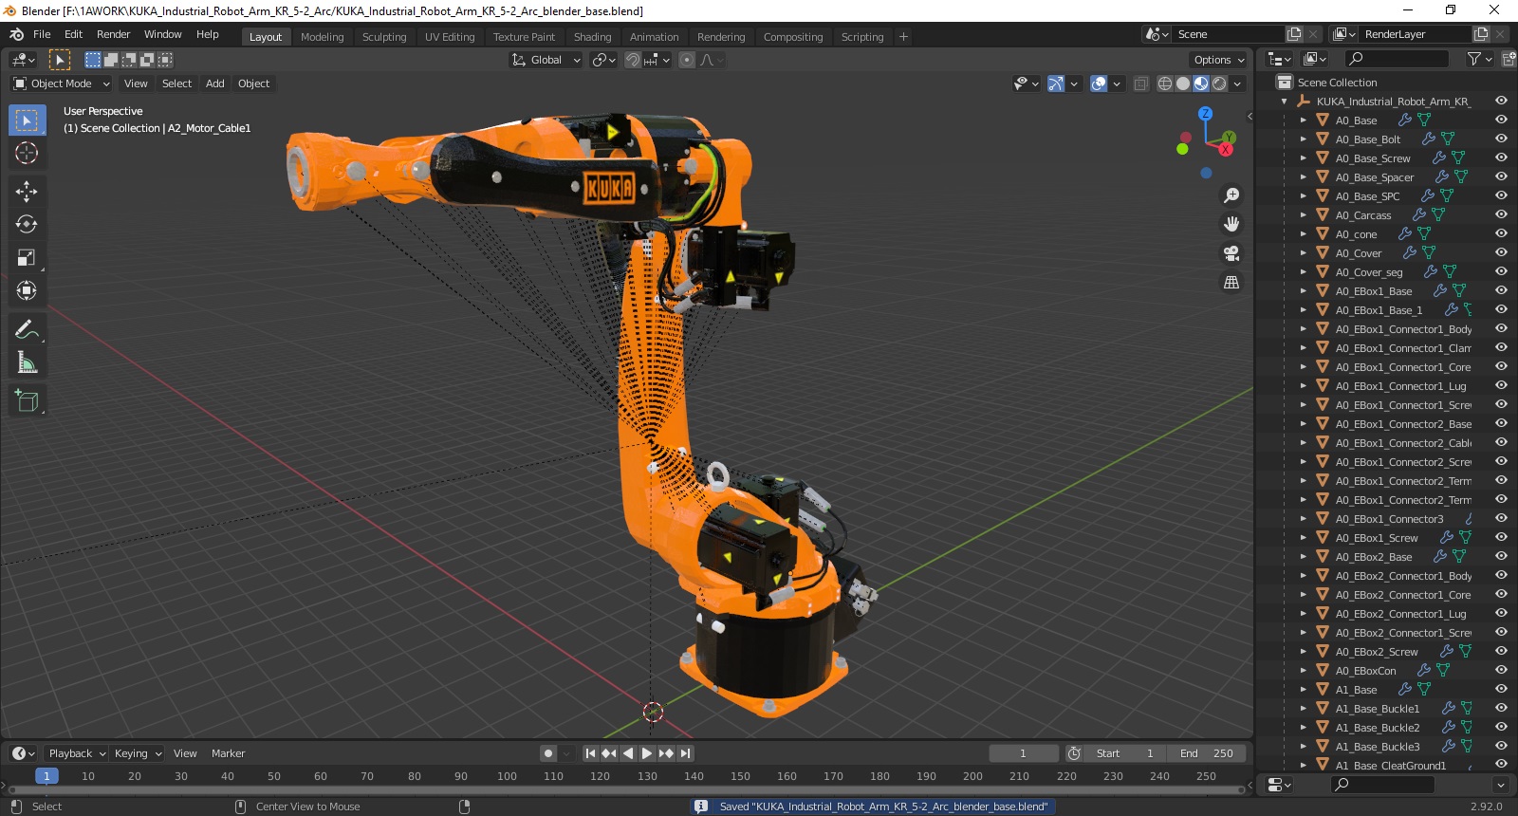
Task: Click the End frame 250 field
Action: pos(1206,753)
